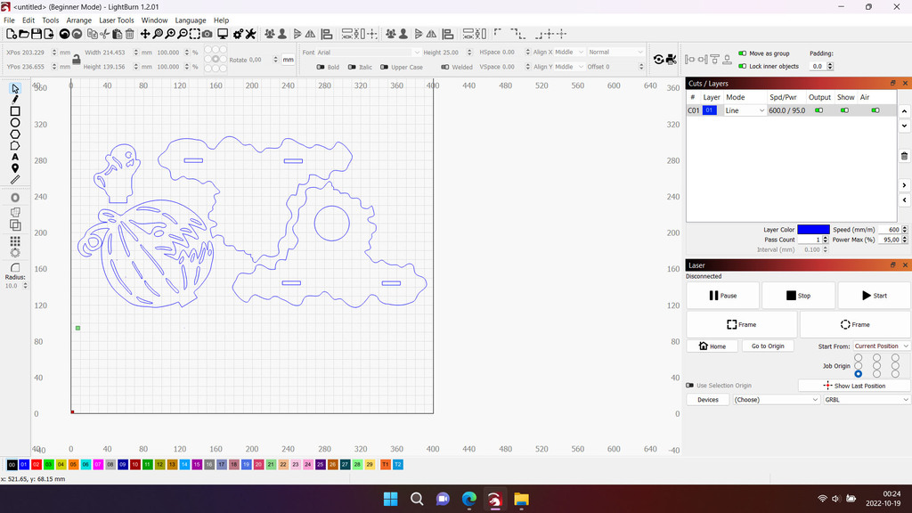
Task: Open the layer Mode dropdown showing Line
Action: (x=745, y=110)
